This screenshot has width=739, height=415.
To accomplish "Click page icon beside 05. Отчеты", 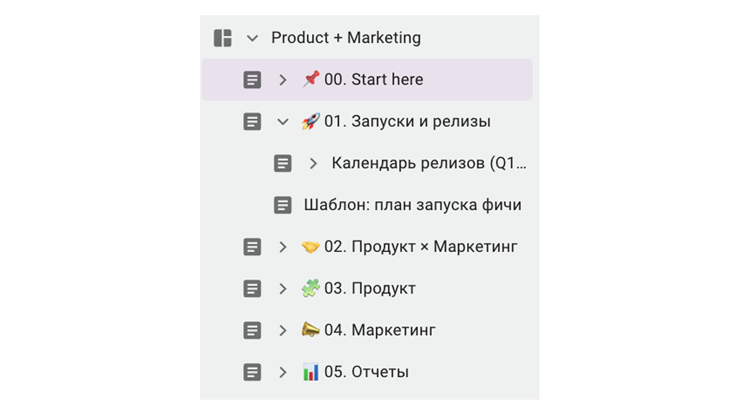I will (x=252, y=372).
